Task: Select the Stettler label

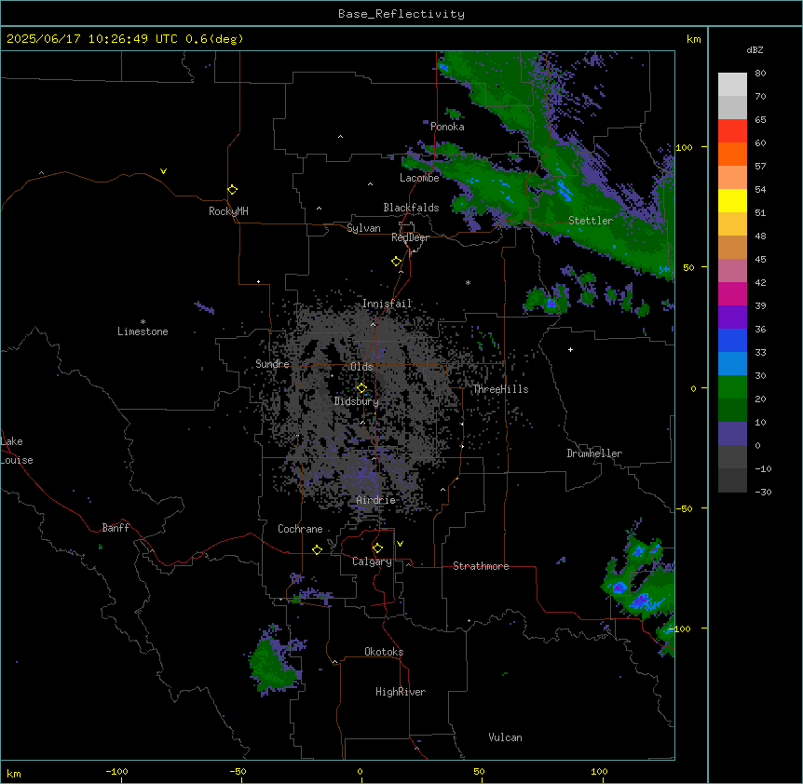Action: 591,221
